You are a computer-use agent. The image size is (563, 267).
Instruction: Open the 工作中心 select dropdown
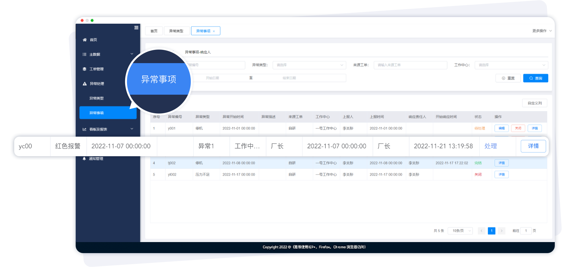(x=511, y=65)
